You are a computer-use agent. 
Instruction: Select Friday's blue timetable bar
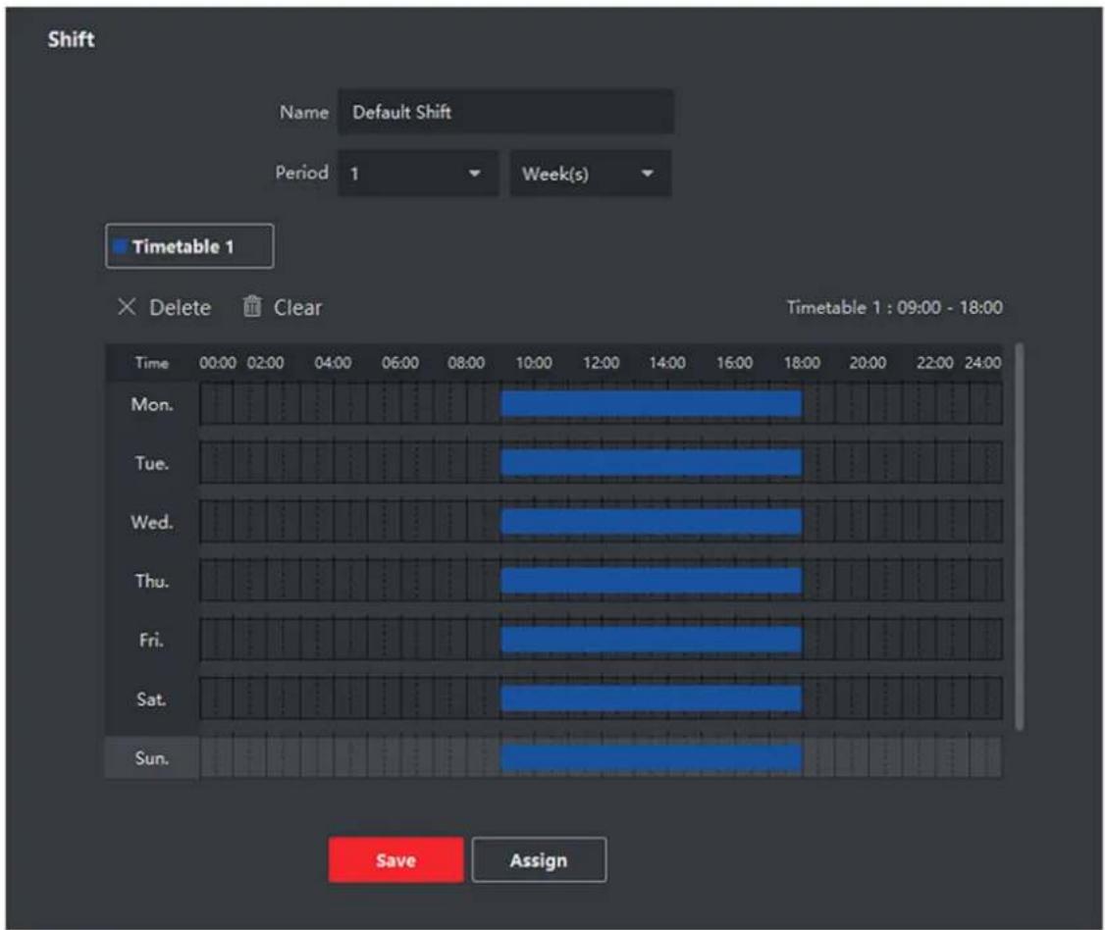652,640
